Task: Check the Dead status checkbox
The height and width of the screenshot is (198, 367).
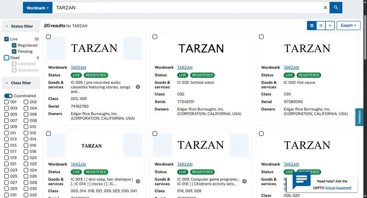Action: 6,58
